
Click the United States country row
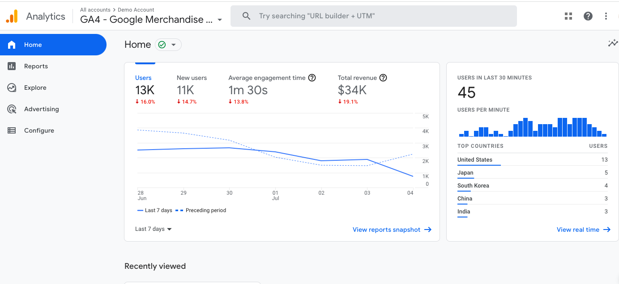coord(533,160)
